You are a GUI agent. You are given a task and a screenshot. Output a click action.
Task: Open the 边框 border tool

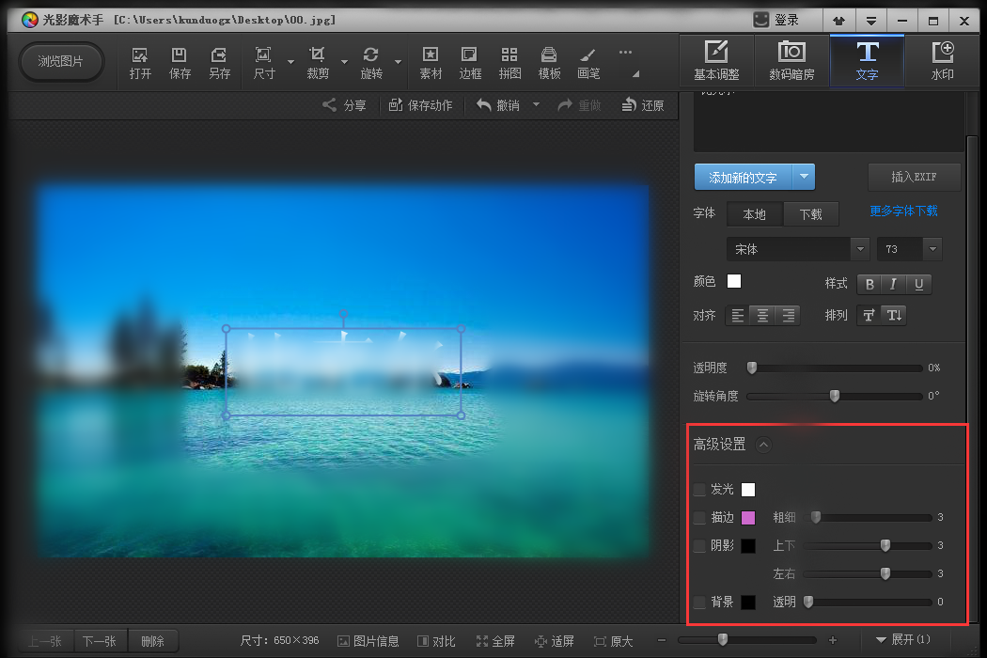470,62
